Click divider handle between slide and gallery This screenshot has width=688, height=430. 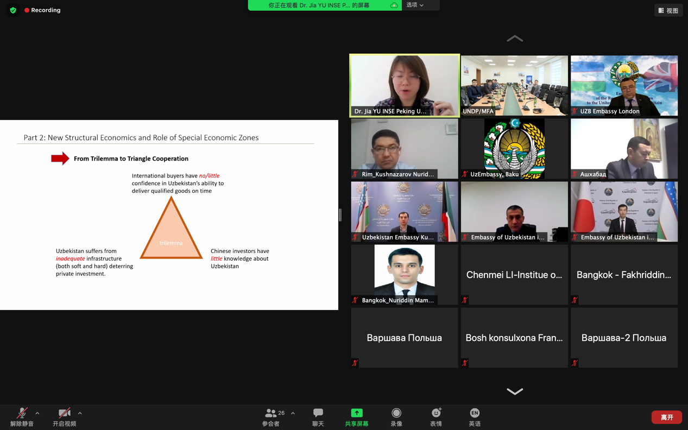click(x=340, y=215)
